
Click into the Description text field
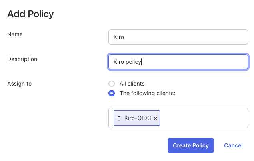click(x=178, y=62)
